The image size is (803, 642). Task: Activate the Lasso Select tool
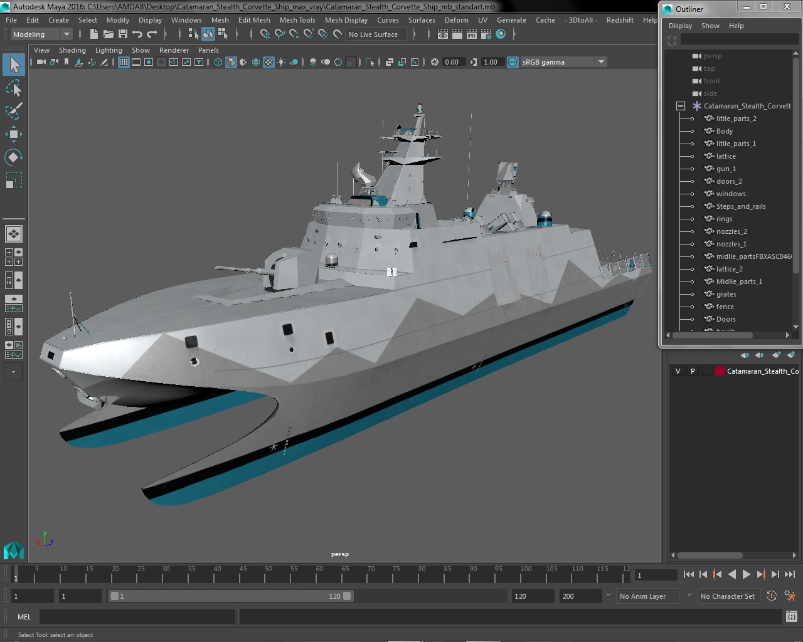(x=14, y=88)
